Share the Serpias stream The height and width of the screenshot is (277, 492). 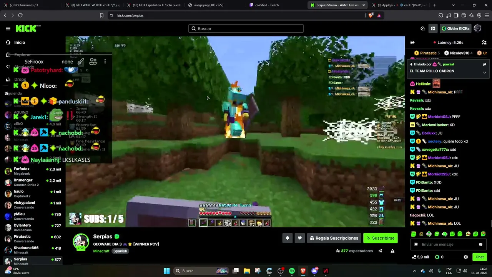click(x=380, y=251)
